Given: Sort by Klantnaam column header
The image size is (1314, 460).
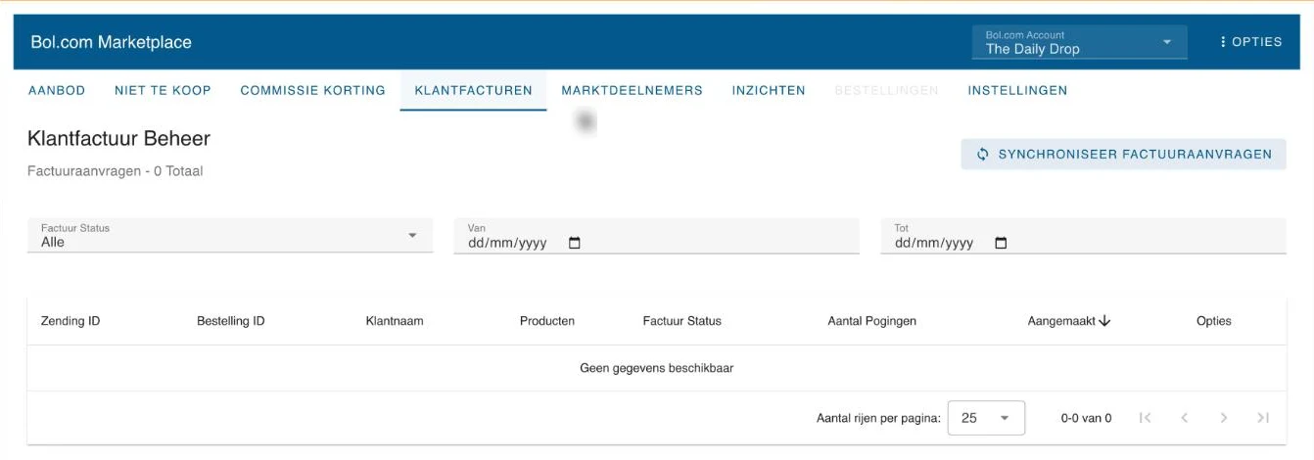Looking at the screenshot, I should pyautogui.click(x=395, y=321).
